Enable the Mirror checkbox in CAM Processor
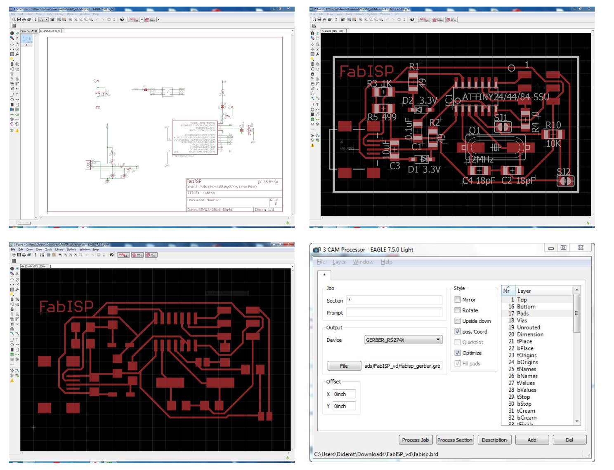 [458, 300]
